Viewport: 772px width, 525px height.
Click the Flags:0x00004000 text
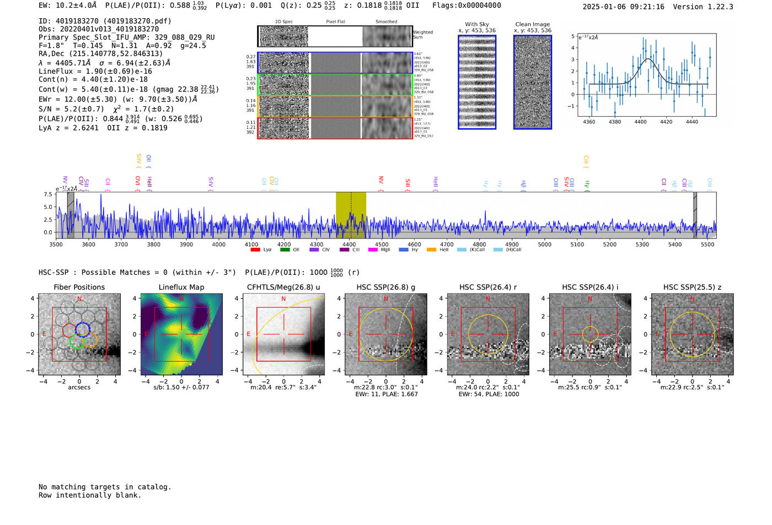[467, 6]
